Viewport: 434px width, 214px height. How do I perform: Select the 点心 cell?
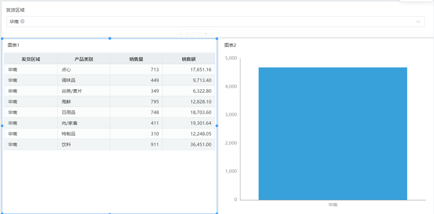click(x=84, y=70)
